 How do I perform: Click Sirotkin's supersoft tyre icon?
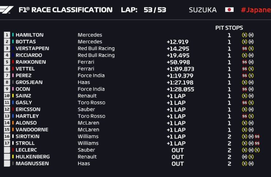(257, 137)
